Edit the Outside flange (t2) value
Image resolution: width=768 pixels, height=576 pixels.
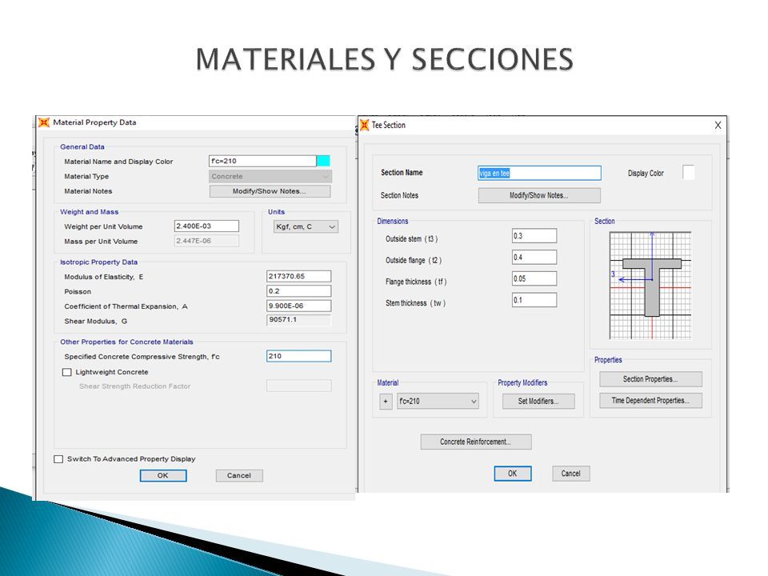pos(534,257)
